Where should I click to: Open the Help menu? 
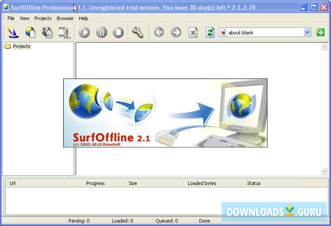tap(83, 18)
